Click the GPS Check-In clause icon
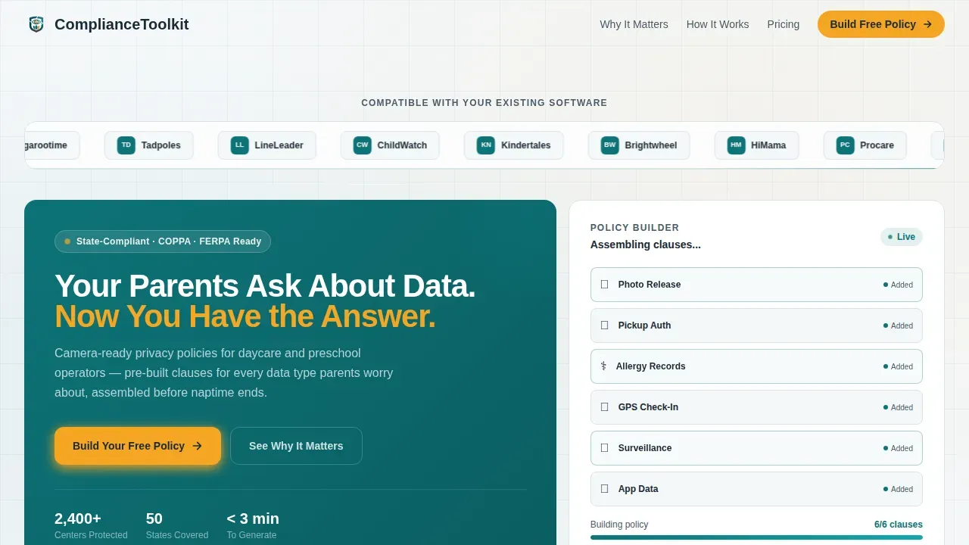Screen dimensions: 969x545 click(604, 407)
